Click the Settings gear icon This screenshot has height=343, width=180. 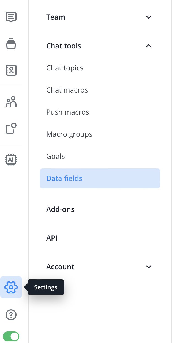pyautogui.click(x=11, y=287)
